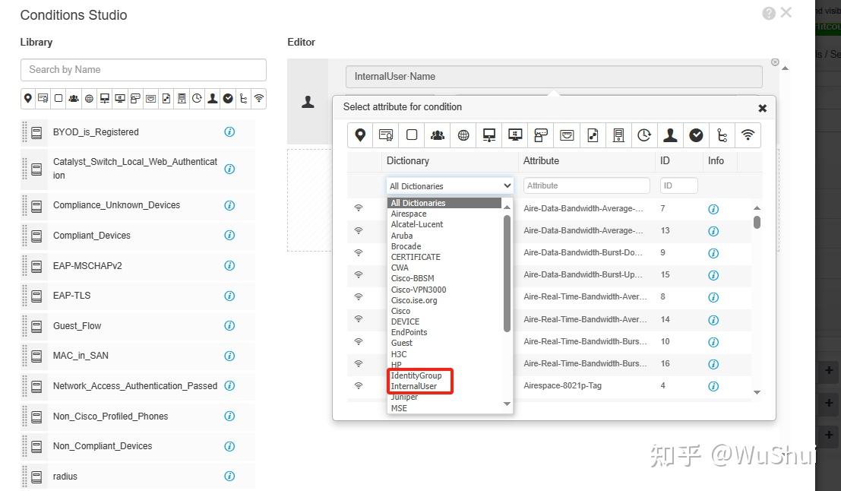Viewport: 841px width, 491px height.
Task: Open the All Dictionaries dropdown
Action: (450, 185)
